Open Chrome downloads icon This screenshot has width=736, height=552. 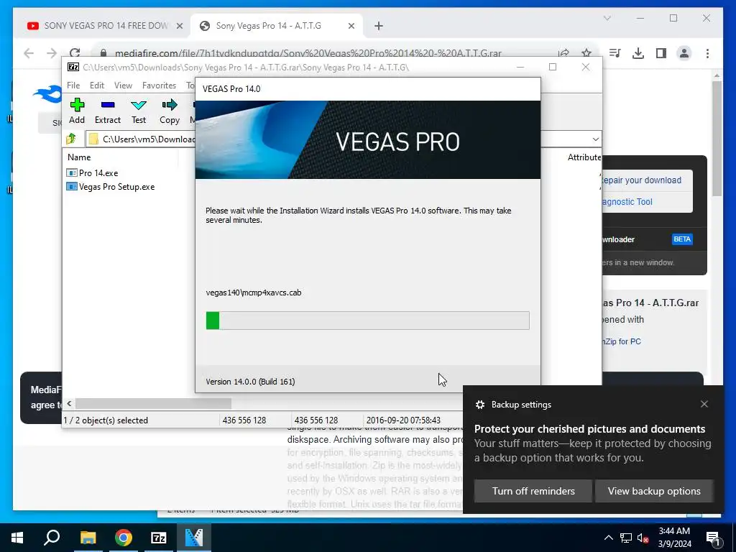pos(638,53)
